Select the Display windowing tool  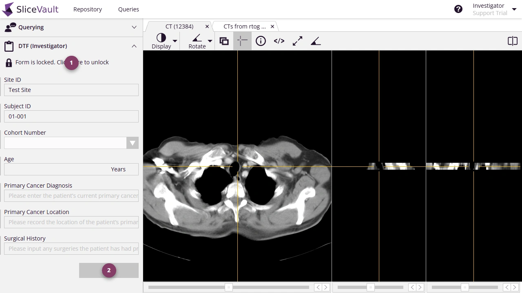pyautogui.click(x=161, y=41)
